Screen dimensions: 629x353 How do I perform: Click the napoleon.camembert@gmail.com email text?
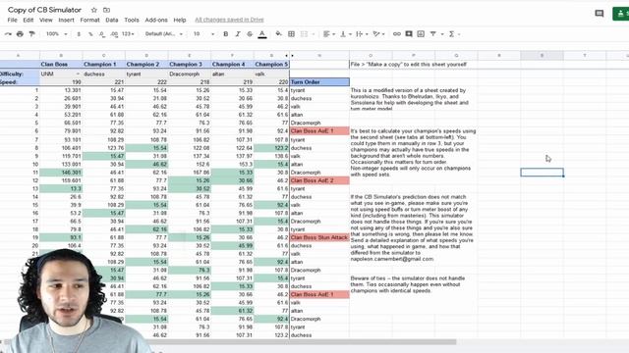tap(392, 259)
